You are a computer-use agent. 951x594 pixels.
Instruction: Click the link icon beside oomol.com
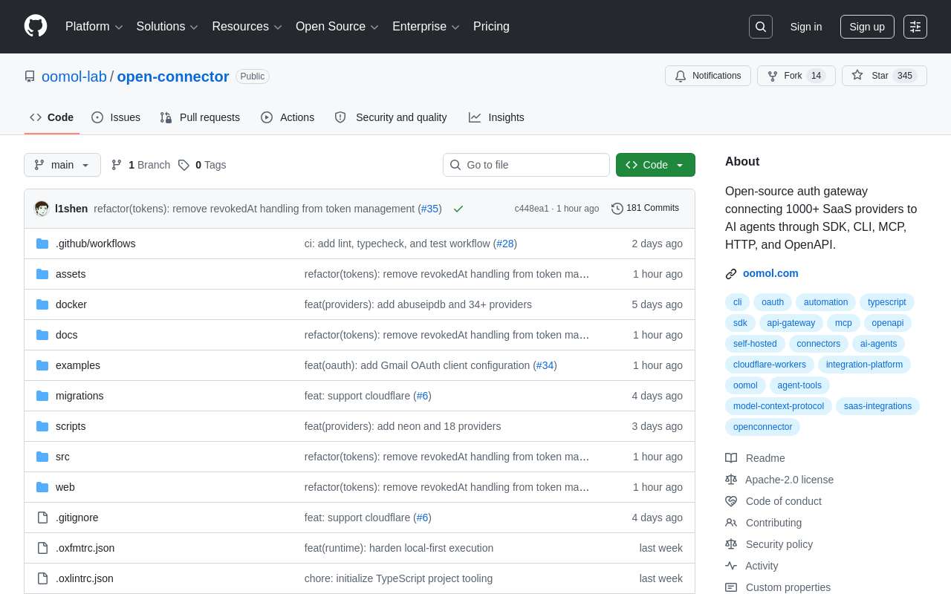point(731,274)
